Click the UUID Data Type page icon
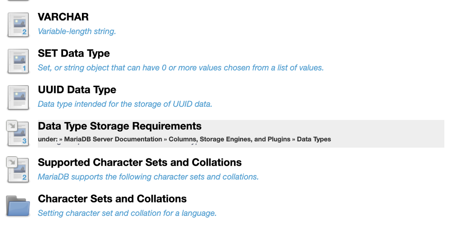This screenshot has height=228, width=470. click(18, 98)
